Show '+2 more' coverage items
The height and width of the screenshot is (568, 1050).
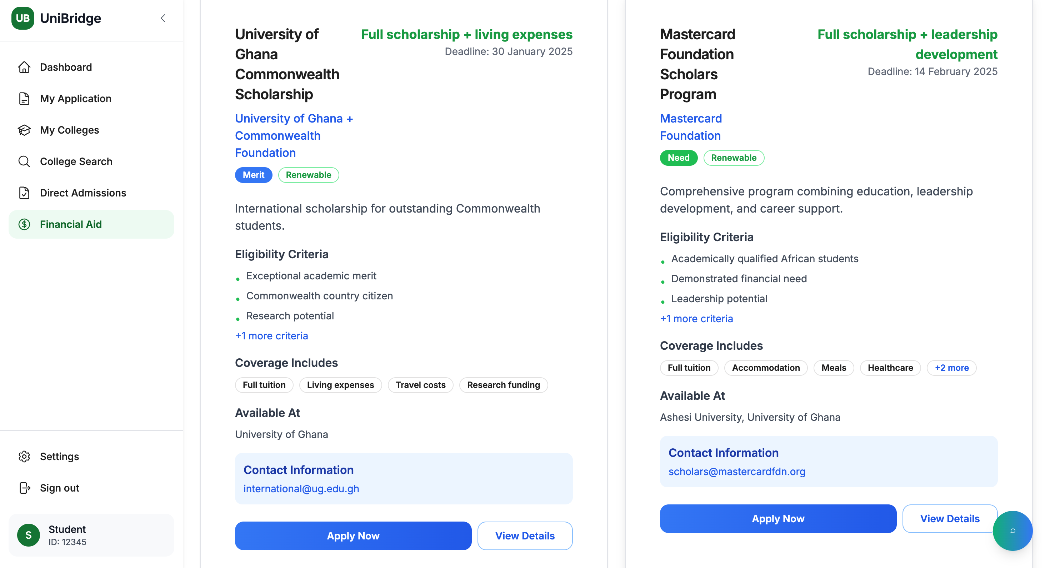(951, 368)
